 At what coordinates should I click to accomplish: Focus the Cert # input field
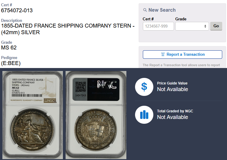[x=158, y=26]
